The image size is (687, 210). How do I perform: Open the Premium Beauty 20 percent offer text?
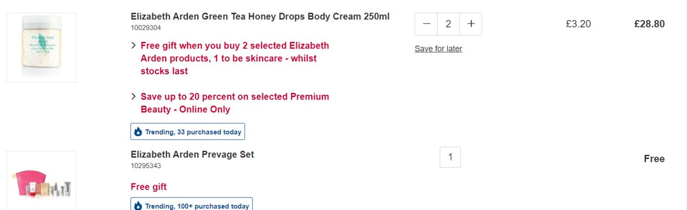[x=235, y=103]
